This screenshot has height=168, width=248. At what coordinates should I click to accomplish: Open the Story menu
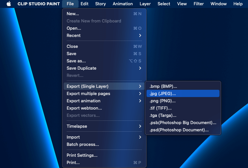[x=100, y=4]
